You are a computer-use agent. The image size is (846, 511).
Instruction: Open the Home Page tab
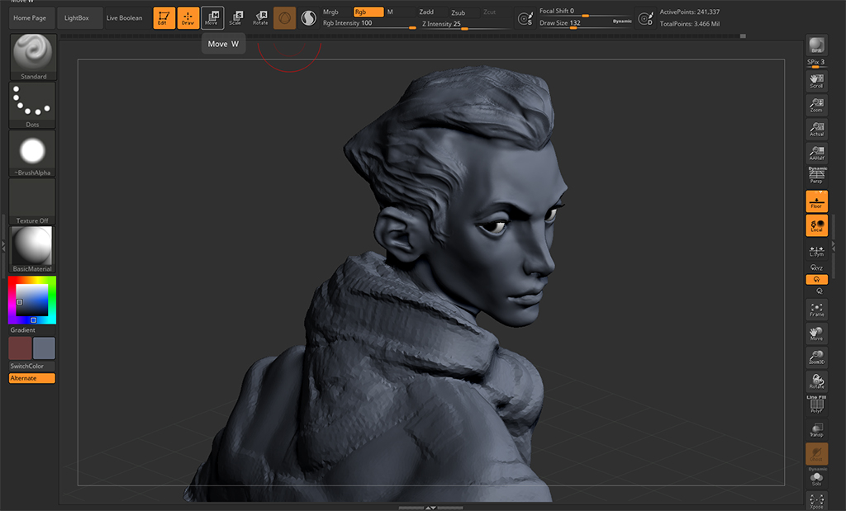pos(32,18)
